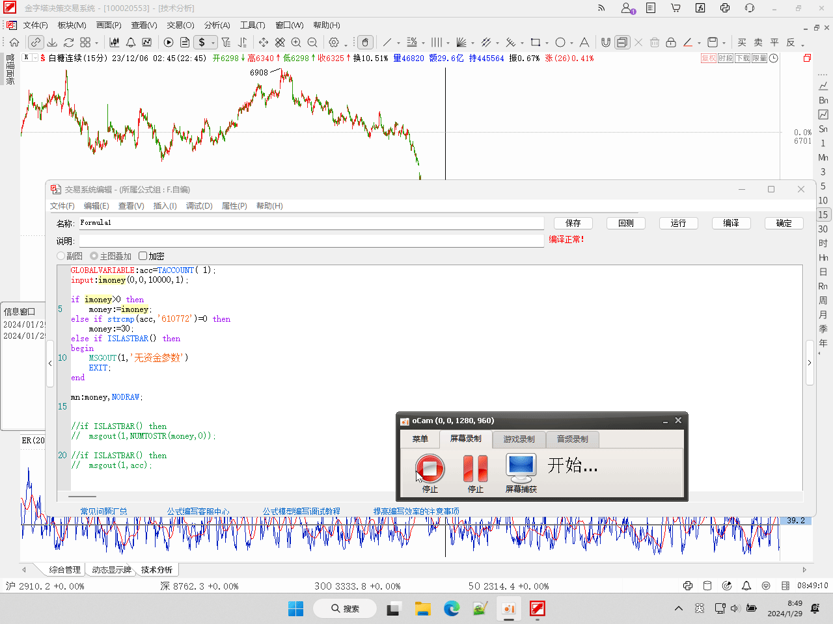Click the download data toolbar icon
This screenshot has width=833, height=624.
coord(52,42)
